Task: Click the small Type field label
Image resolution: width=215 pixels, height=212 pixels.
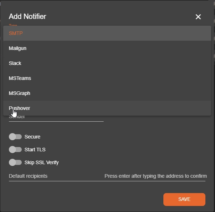Action: (13, 25)
